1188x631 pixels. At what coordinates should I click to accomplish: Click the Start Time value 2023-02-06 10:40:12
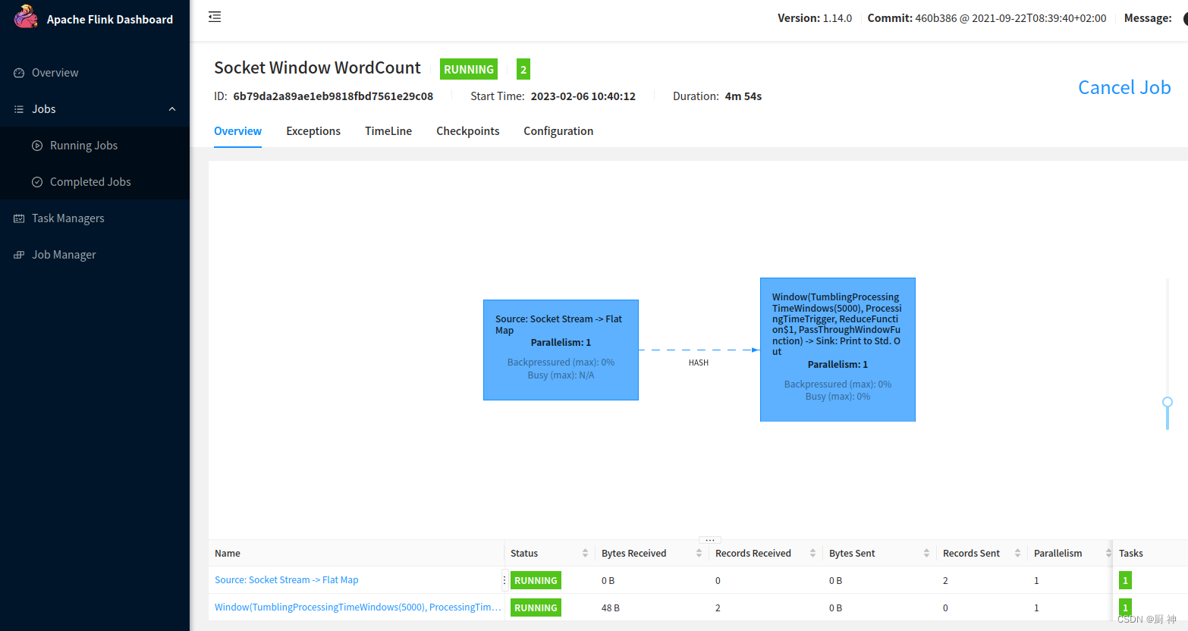[583, 96]
